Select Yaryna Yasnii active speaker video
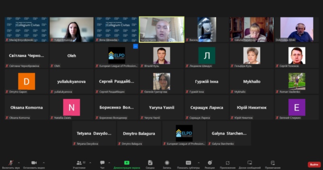Viewport: 323px width, 170px height. point(161,29)
